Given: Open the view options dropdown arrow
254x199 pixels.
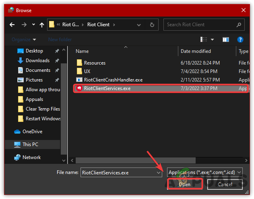Looking at the screenshot, I should [x=212, y=40].
